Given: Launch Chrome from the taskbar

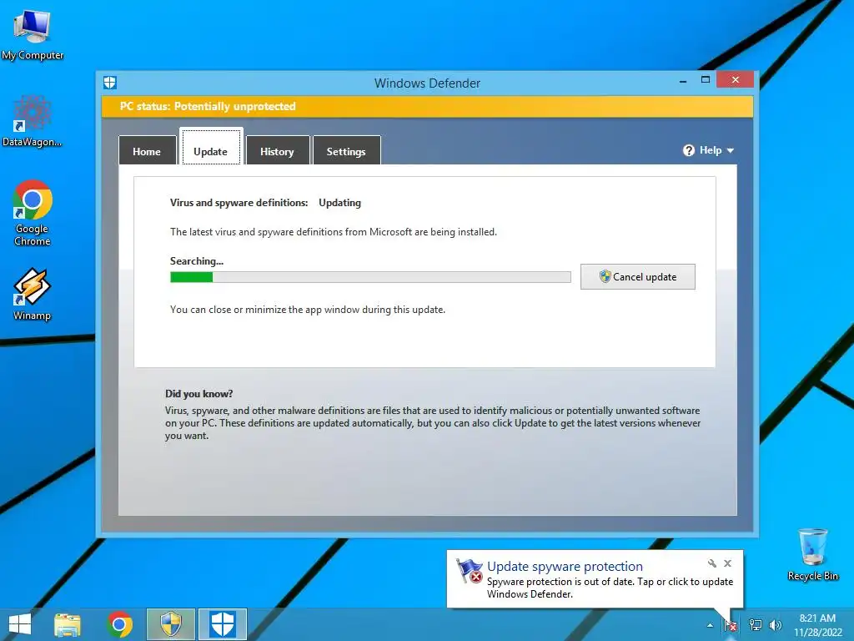Looking at the screenshot, I should point(119,624).
